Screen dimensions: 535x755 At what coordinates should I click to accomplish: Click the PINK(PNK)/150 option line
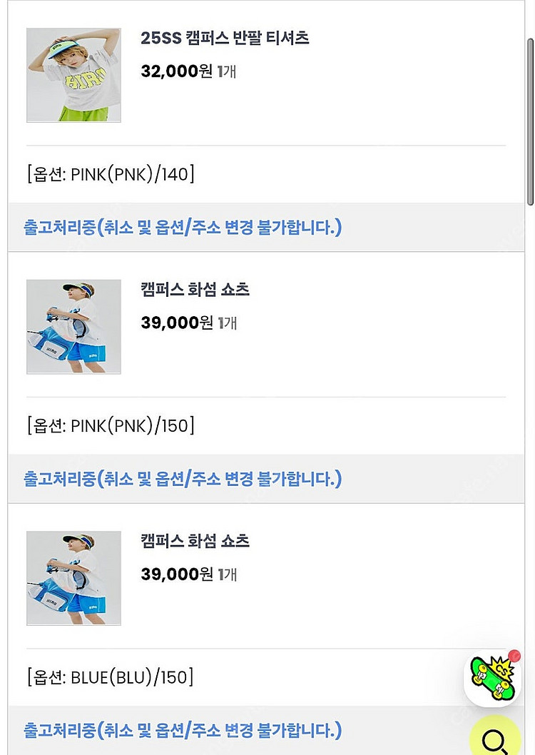click(x=111, y=426)
